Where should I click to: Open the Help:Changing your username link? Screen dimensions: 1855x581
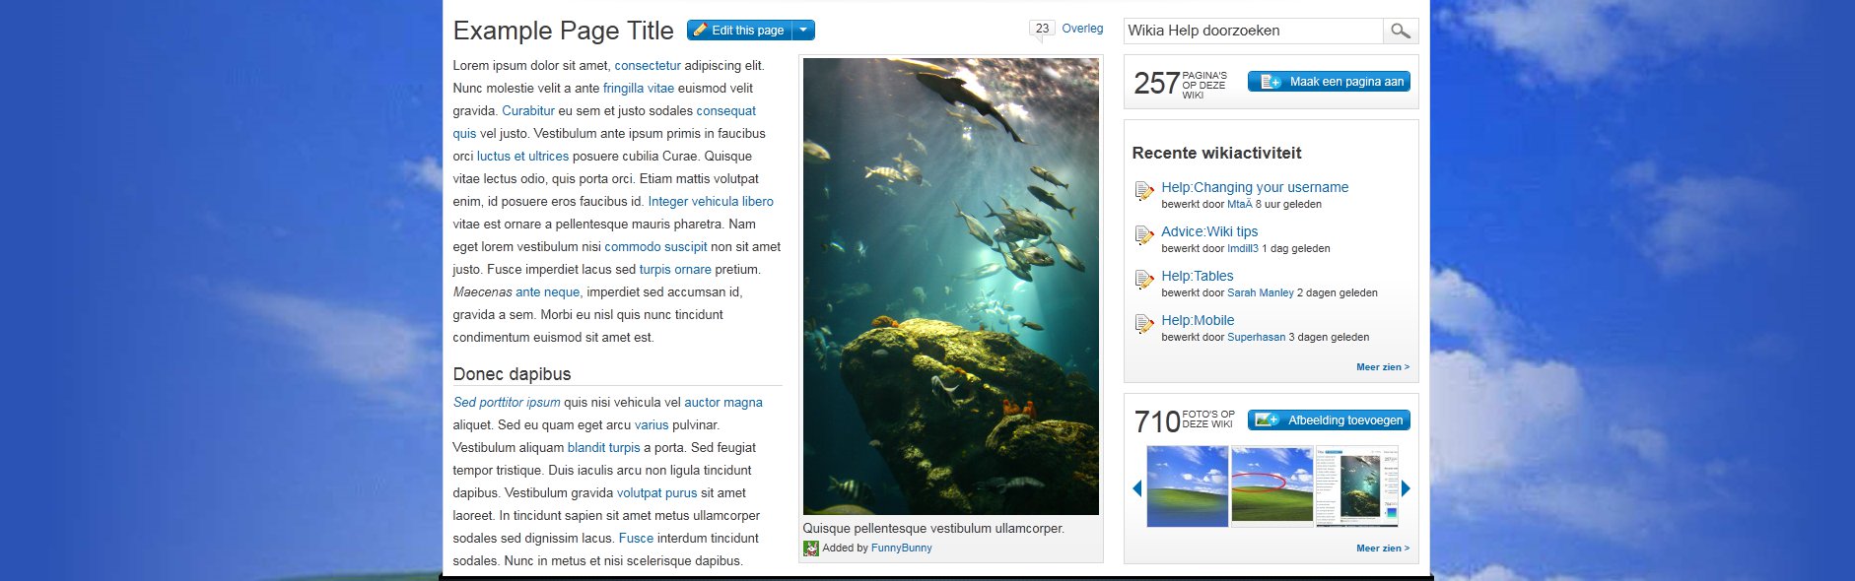[1254, 187]
